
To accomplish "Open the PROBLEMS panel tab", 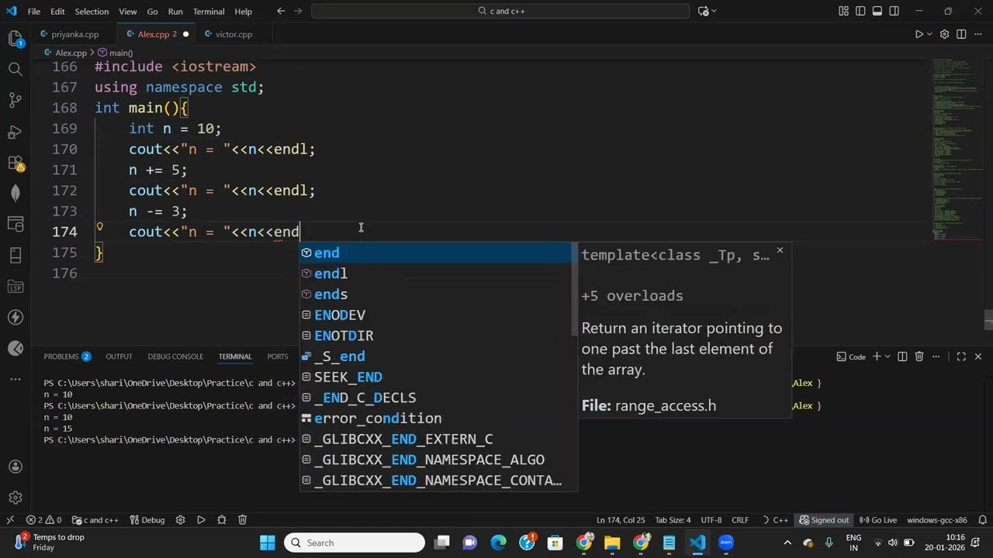I will pos(67,356).
